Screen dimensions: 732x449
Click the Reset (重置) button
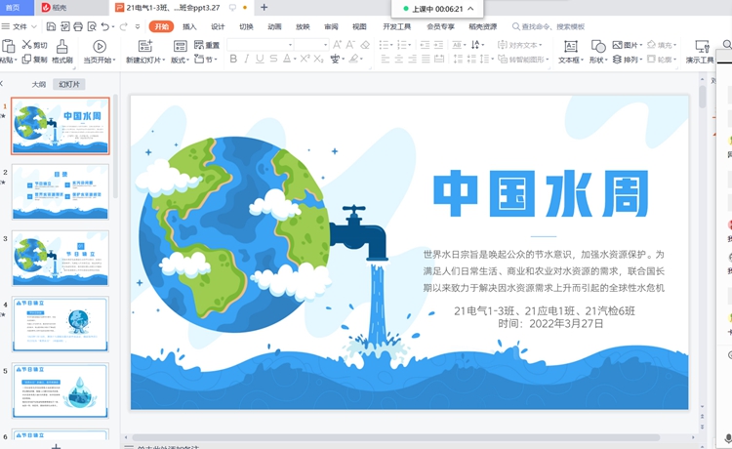pos(207,45)
